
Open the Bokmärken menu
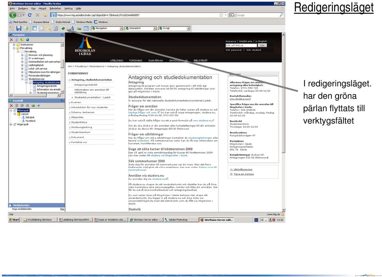[55, 8]
